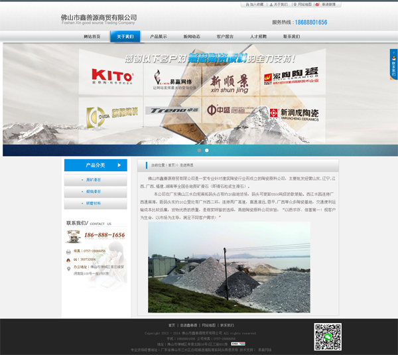Click the 易赢网络 logo in banner
Image resolution: width=398 pixels, height=355 pixels.
[174, 80]
